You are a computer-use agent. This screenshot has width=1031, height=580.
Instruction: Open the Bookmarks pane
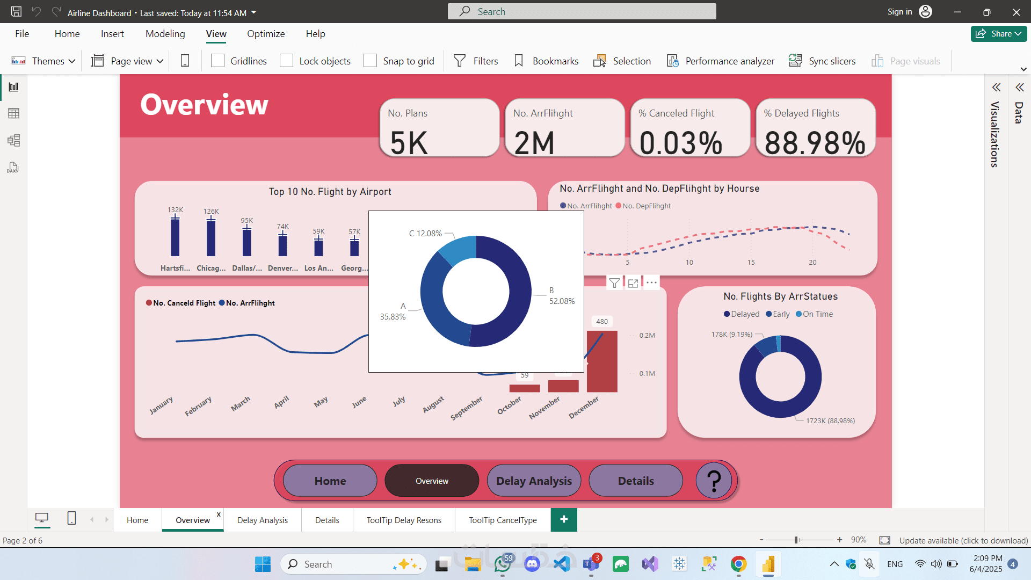(546, 61)
